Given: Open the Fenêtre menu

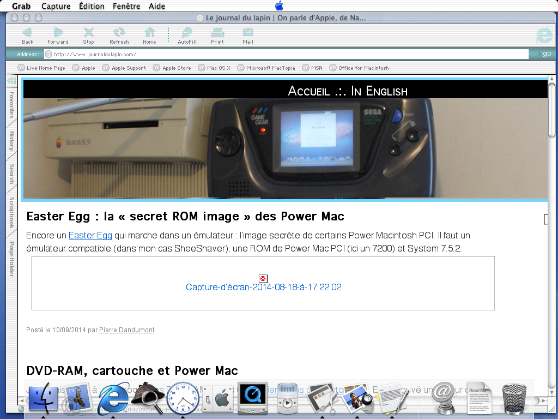Looking at the screenshot, I should click(126, 6).
